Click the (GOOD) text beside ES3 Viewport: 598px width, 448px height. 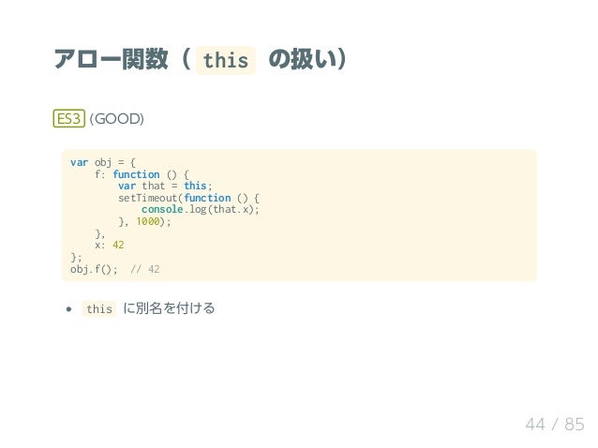point(117,119)
